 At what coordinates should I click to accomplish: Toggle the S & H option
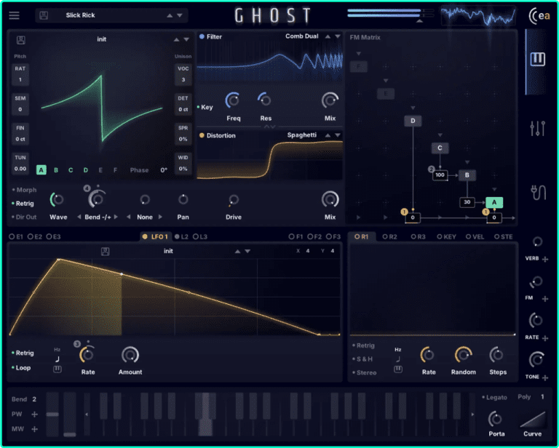tap(362, 359)
